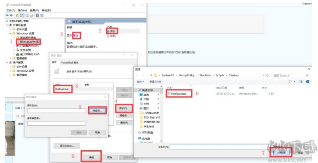This screenshot has width=318, height=163.
Task: Switch to the PowerShell 脚本 tab
Action: (70, 63)
